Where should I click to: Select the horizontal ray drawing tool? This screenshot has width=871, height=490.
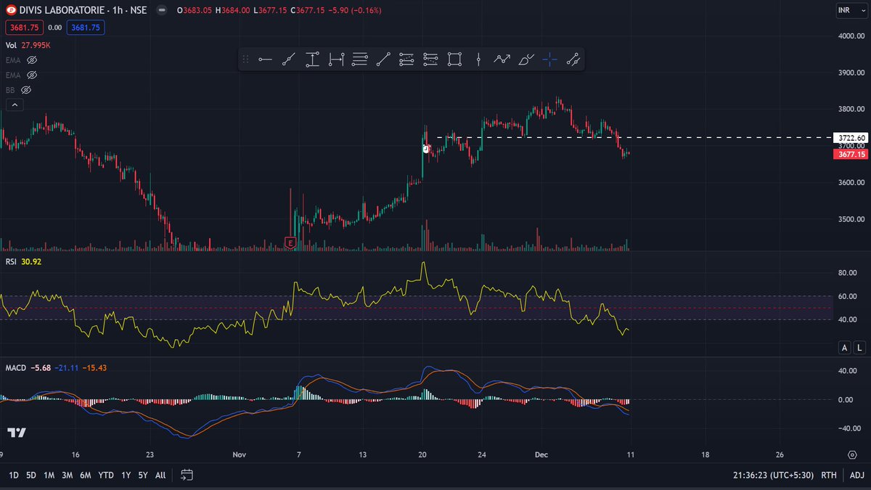click(x=265, y=60)
